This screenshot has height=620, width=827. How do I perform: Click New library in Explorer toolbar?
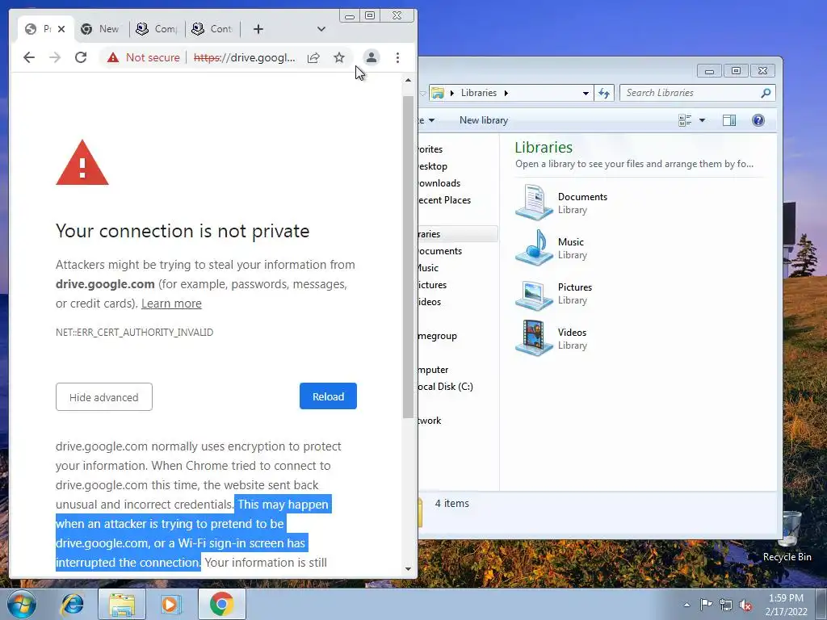pyautogui.click(x=484, y=120)
